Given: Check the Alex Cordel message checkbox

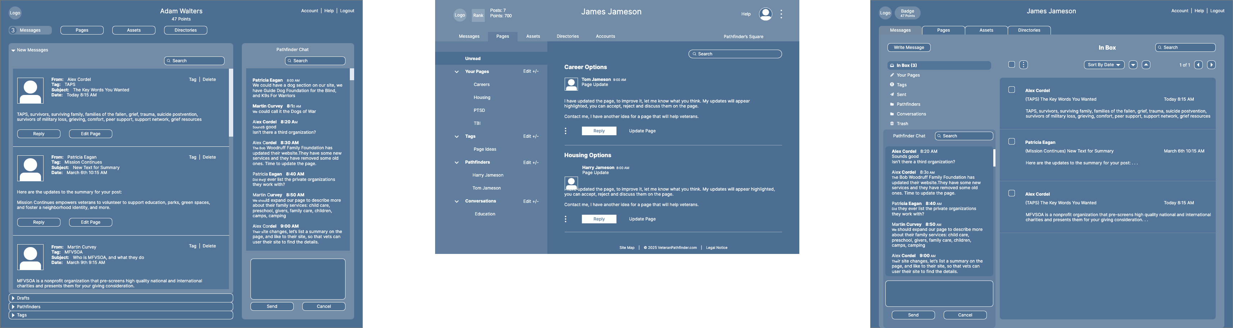Looking at the screenshot, I should click(1011, 90).
